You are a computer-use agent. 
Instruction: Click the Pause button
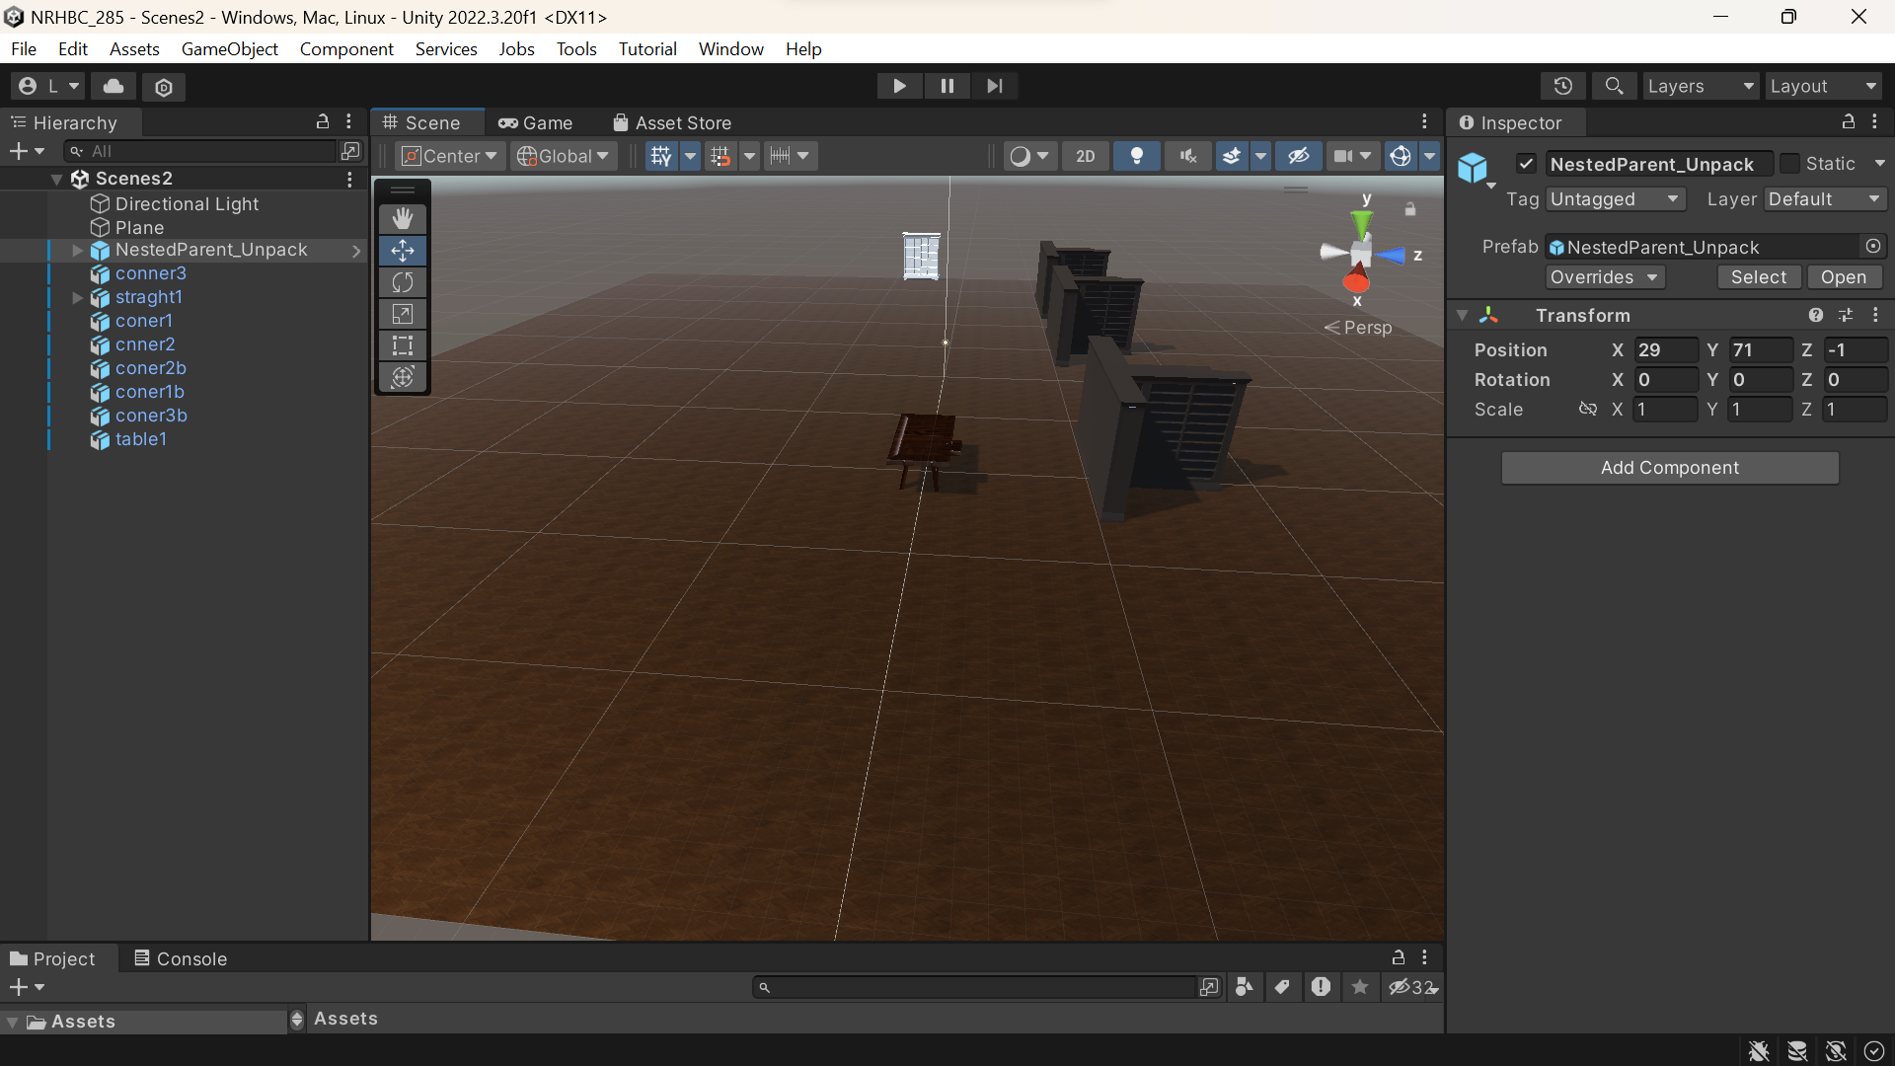(x=947, y=86)
